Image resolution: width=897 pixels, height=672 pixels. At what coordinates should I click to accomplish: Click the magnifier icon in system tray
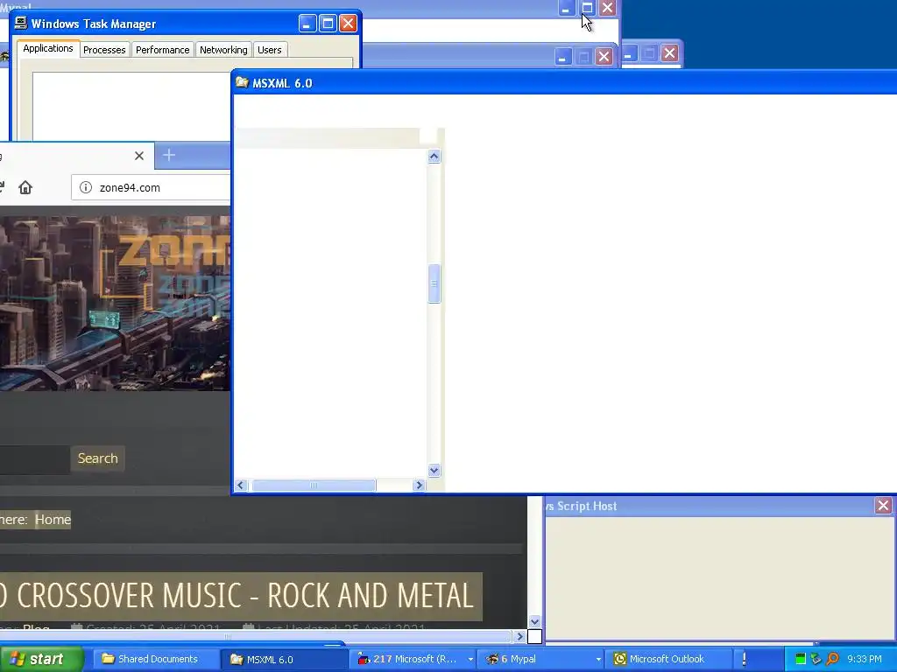[x=833, y=659]
